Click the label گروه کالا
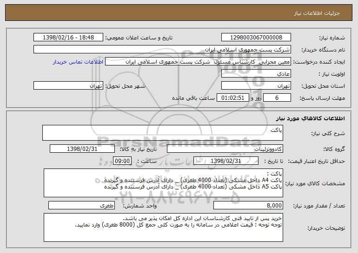 (334, 149)
